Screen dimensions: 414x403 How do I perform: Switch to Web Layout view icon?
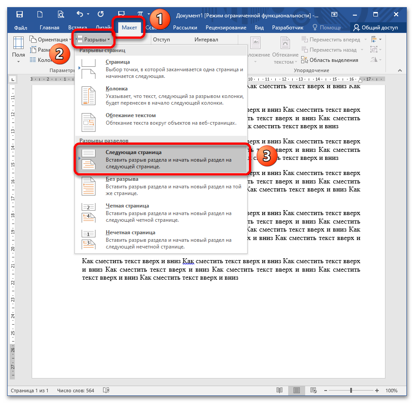[313, 391]
